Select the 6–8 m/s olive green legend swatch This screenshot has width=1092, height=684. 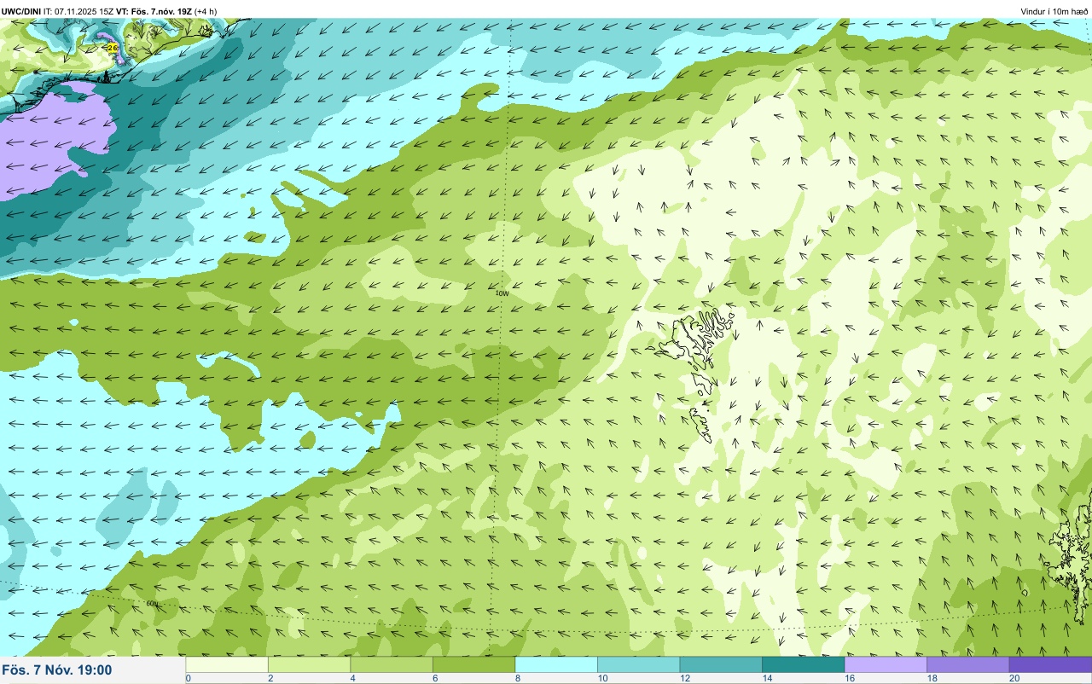(474, 664)
